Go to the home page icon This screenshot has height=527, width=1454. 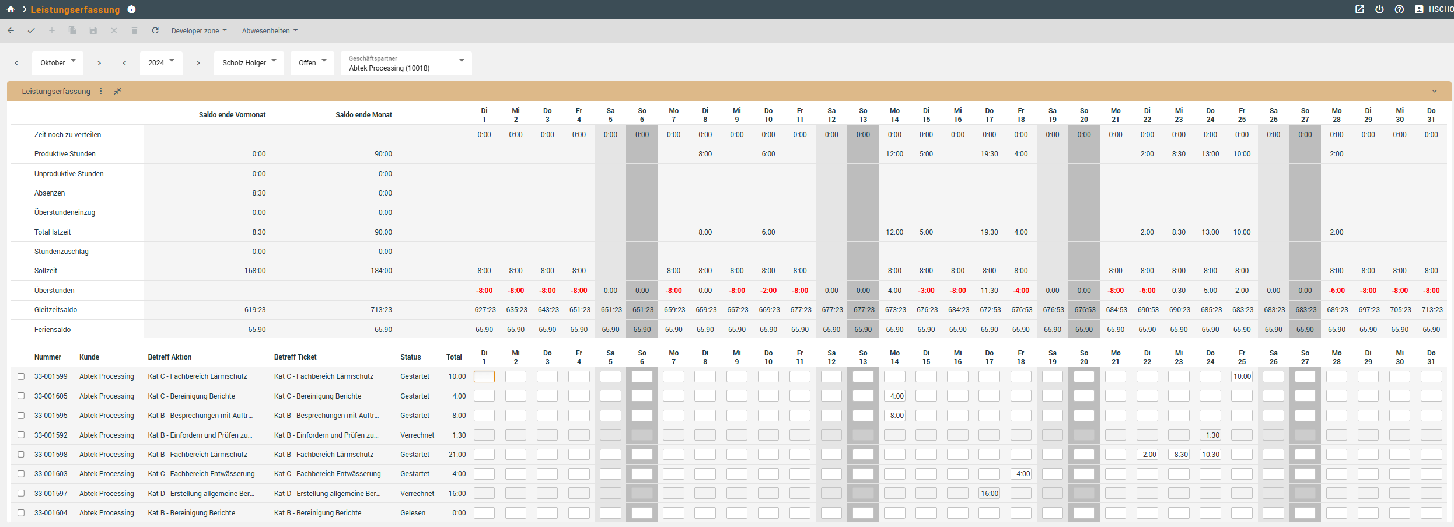tap(11, 9)
